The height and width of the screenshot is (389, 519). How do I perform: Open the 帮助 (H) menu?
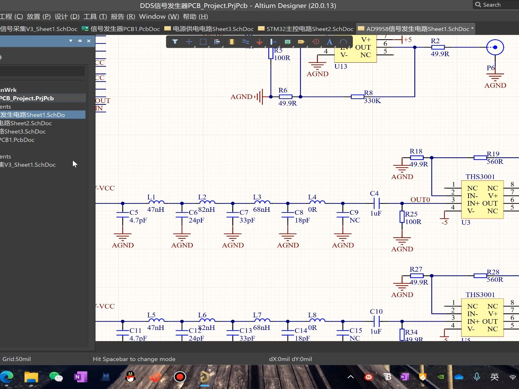click(x=195, y=17)
